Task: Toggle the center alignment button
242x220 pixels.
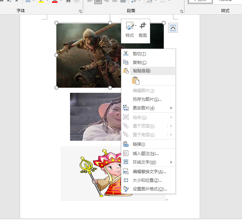Action: [98, 1]
